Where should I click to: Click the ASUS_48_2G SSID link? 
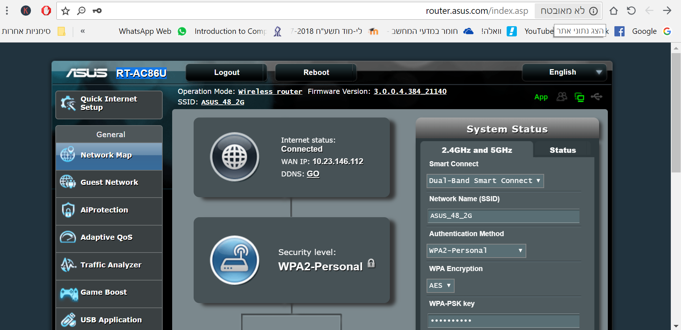click(x=223, y=102)
